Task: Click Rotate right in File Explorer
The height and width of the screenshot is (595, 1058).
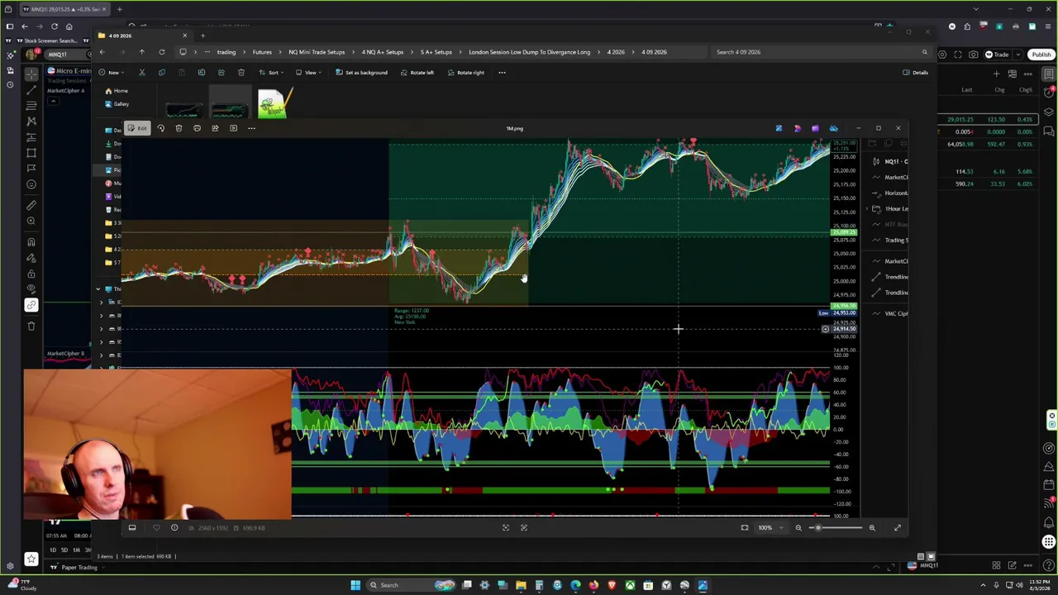Action: click(x=465, y=73)
